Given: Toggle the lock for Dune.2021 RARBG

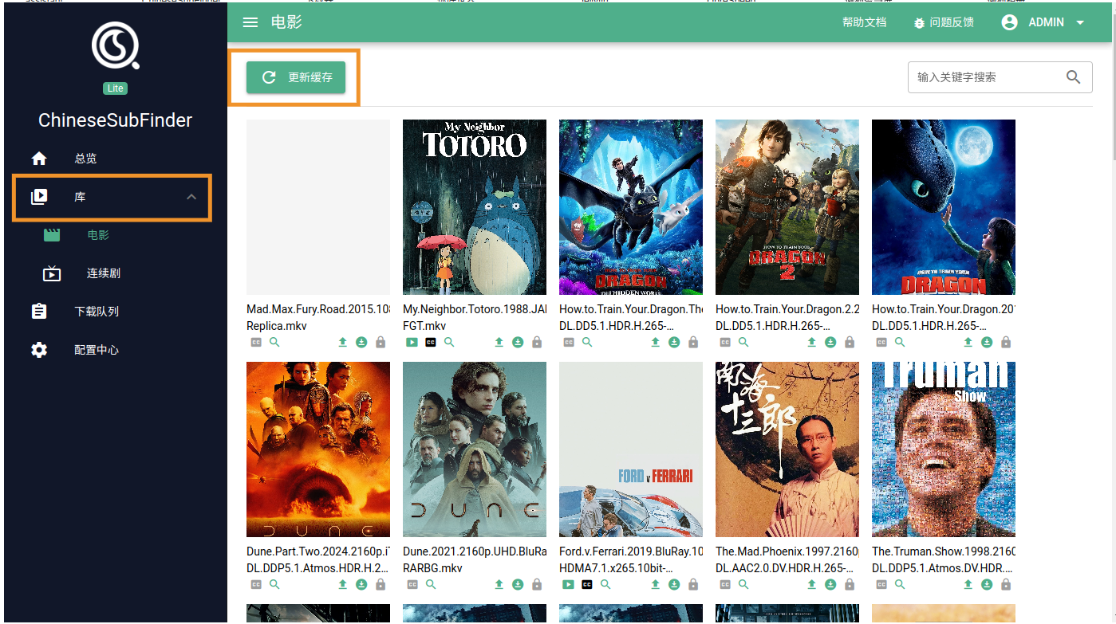Looking at the screenshot, I should tap(537, 584).
